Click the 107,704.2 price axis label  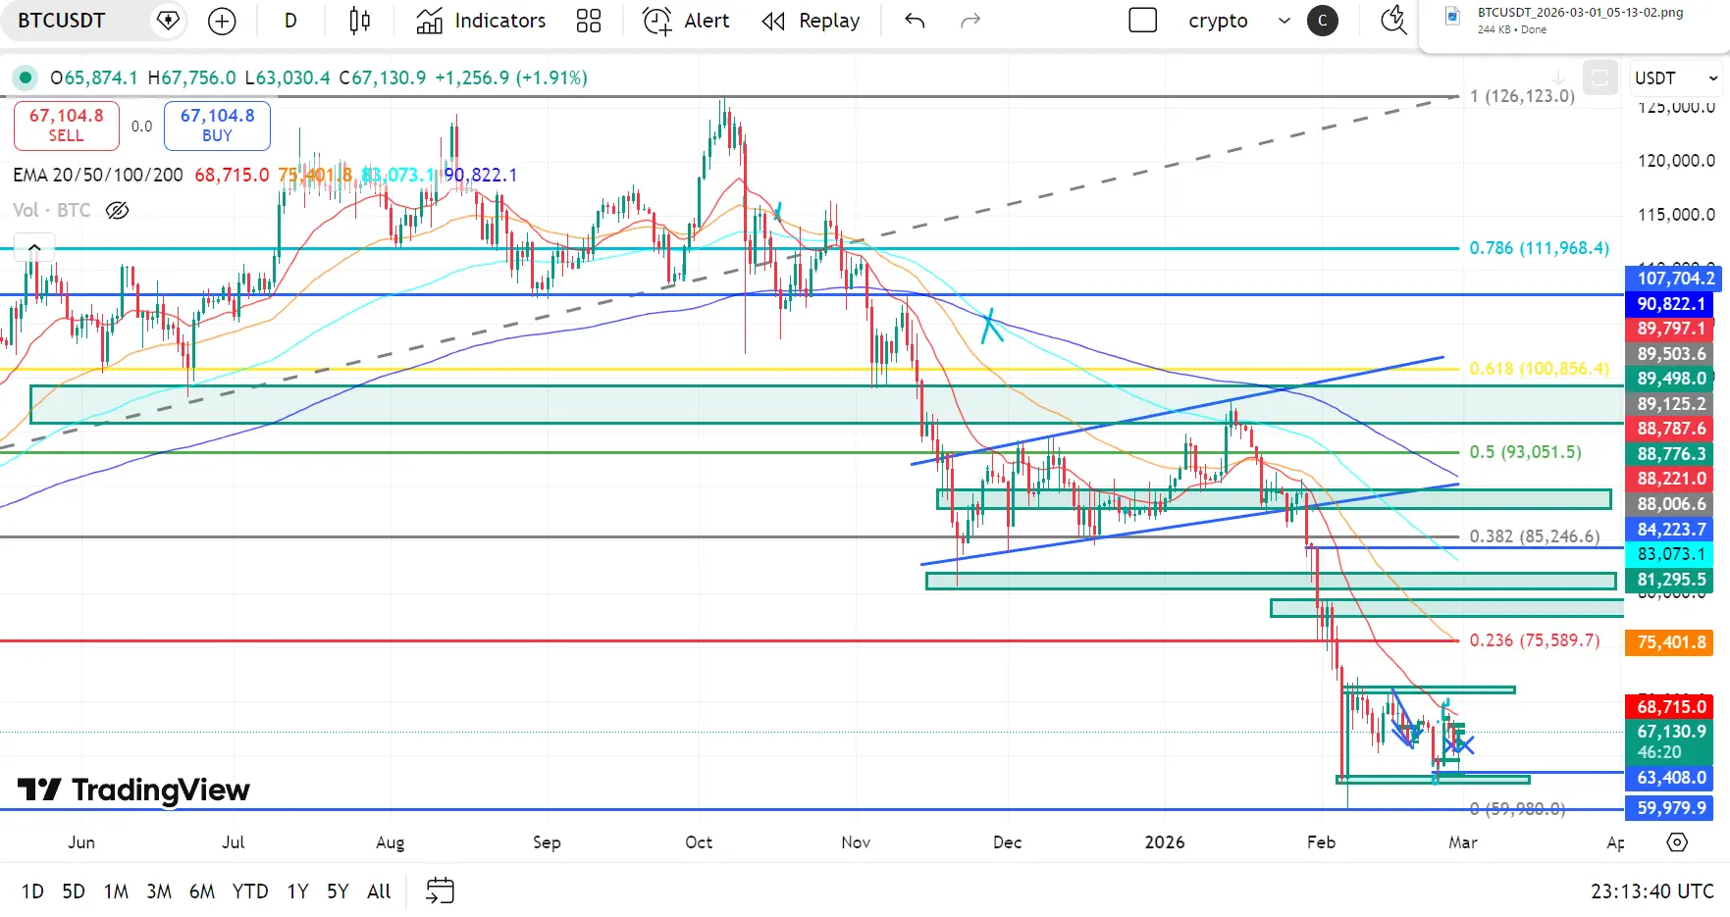point(1673,279)
